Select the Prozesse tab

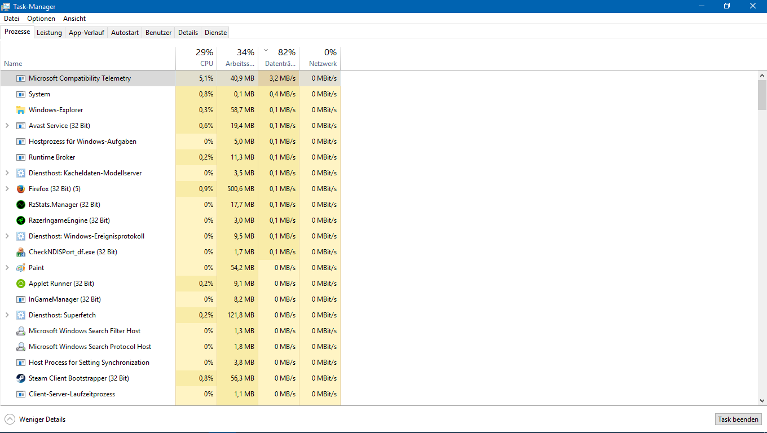[17, 32]
